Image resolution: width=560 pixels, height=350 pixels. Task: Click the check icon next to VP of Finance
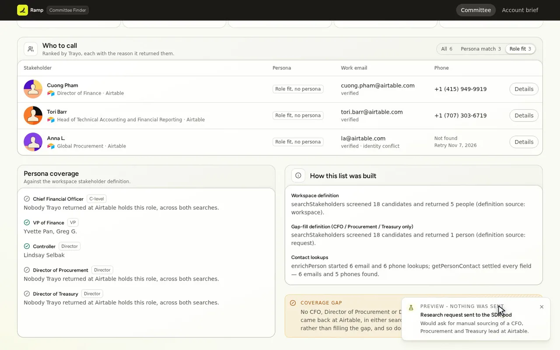pyautogui.click(x=27, y=222)
